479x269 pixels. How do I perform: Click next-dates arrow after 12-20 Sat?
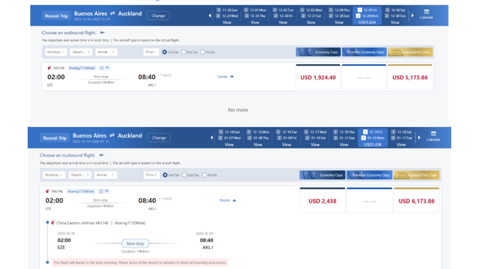pos(419,137)
